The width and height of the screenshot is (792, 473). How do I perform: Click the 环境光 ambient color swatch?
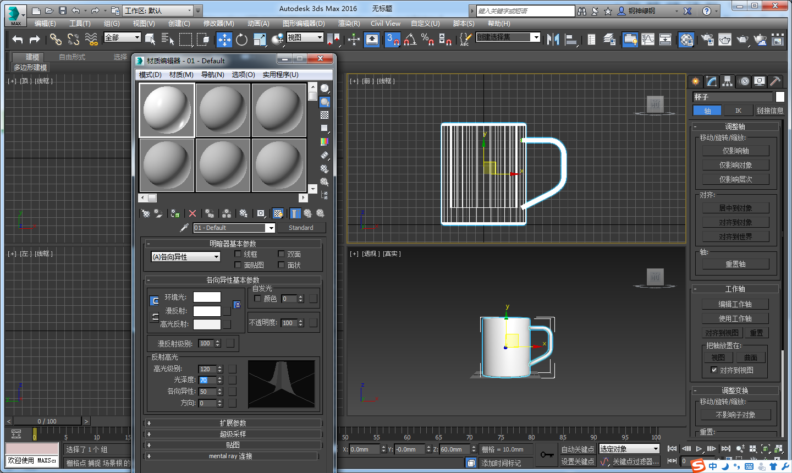coord(207,297)
